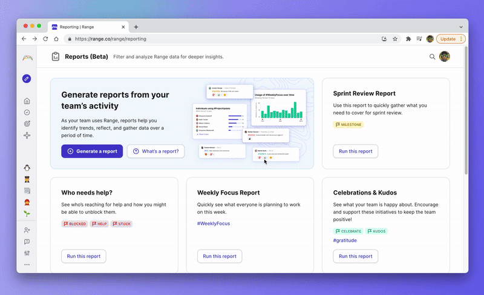Open the check-circle icon in the sidebar

point(27,113)
